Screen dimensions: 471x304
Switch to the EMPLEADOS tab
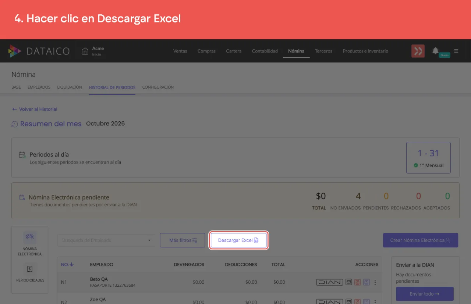39,87
